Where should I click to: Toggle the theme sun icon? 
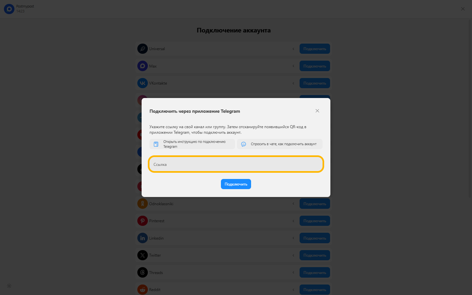9,286
